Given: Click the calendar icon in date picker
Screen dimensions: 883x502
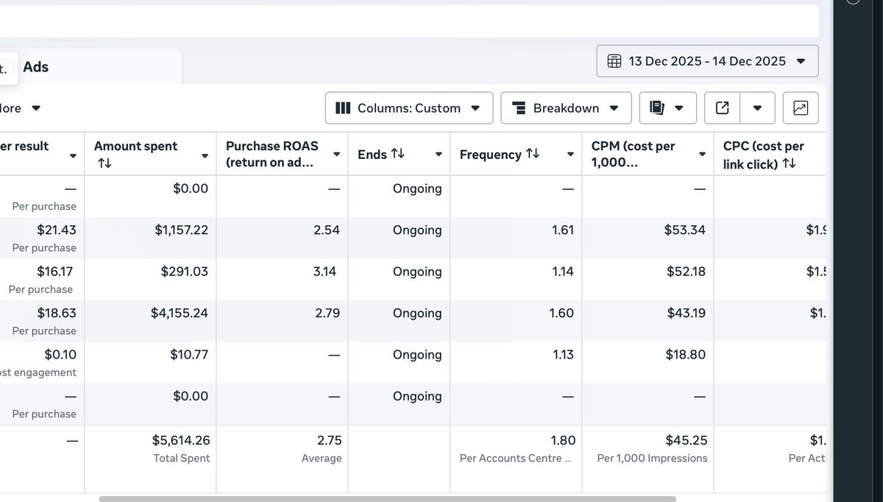Looking at the screenshot, I should (x=614, y=61).
